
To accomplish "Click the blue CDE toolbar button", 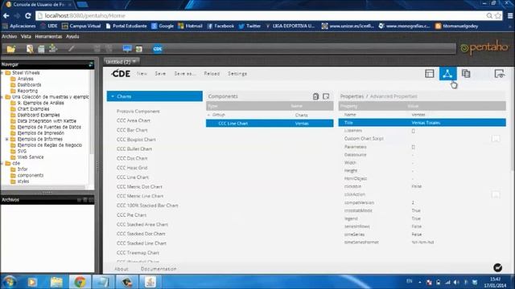I will [158, 49].
